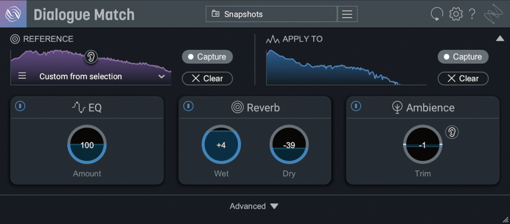Expand the Advanced section
Image resolution: width=510 pixels, height=224 pixels.
254,206
